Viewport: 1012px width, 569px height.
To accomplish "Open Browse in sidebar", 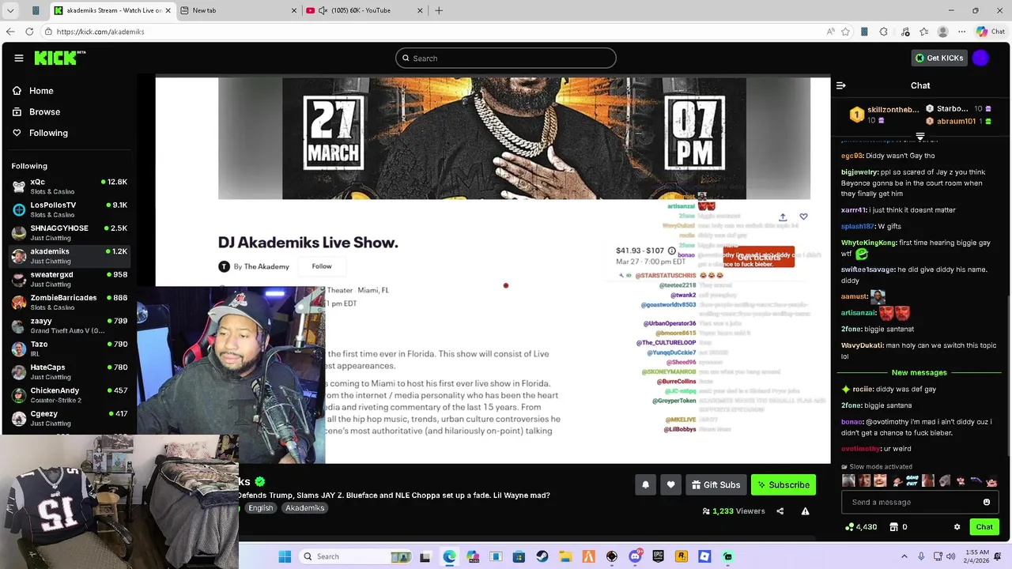I will [x=36, y=112].
